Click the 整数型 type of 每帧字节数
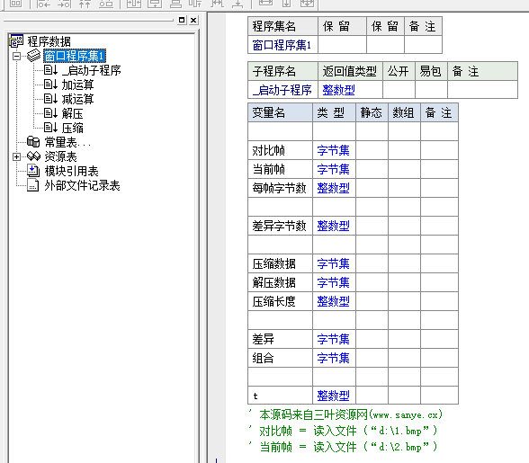The image size is (529, 463). (x=333, y=188)
